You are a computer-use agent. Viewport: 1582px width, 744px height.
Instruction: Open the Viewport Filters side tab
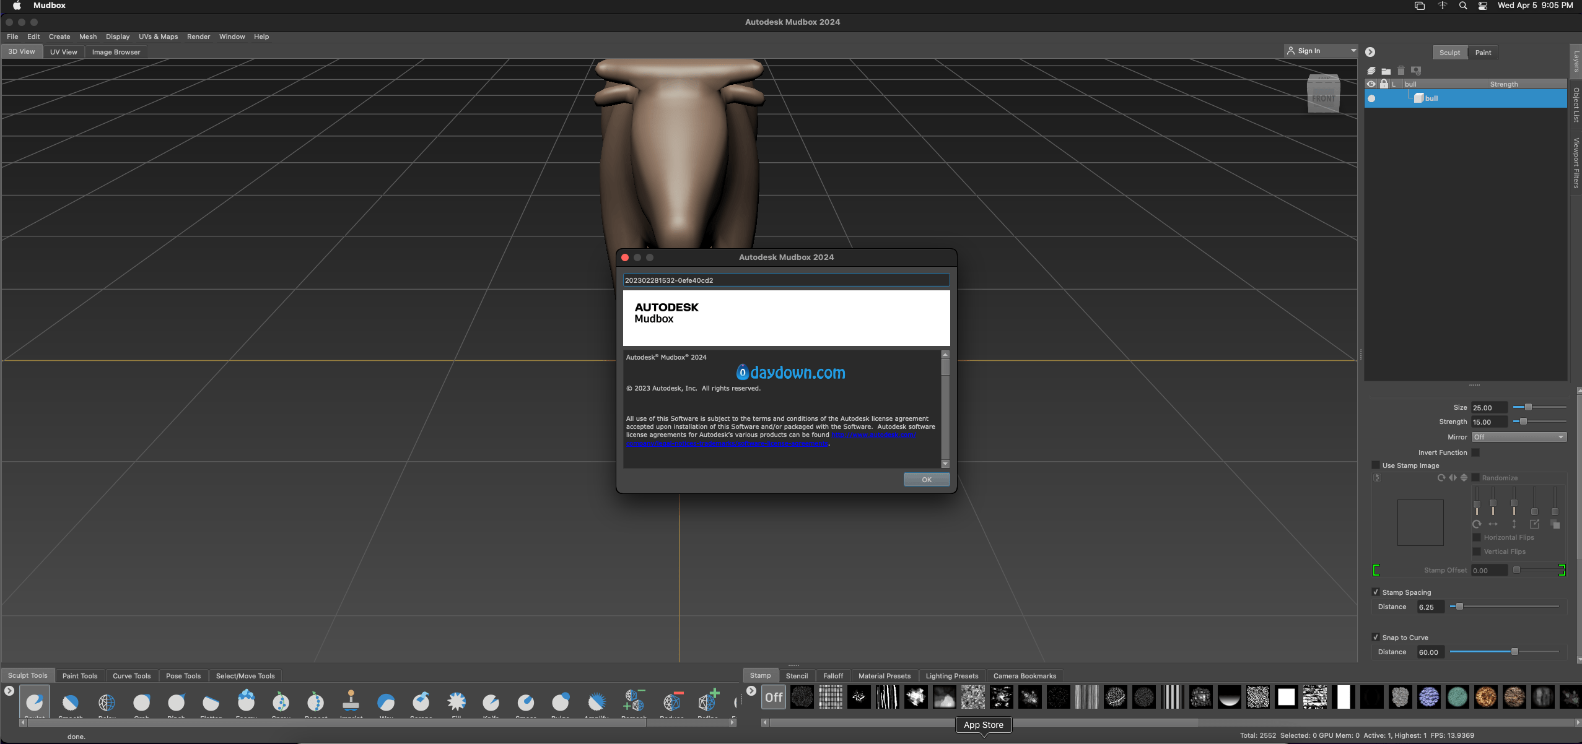1576,162
